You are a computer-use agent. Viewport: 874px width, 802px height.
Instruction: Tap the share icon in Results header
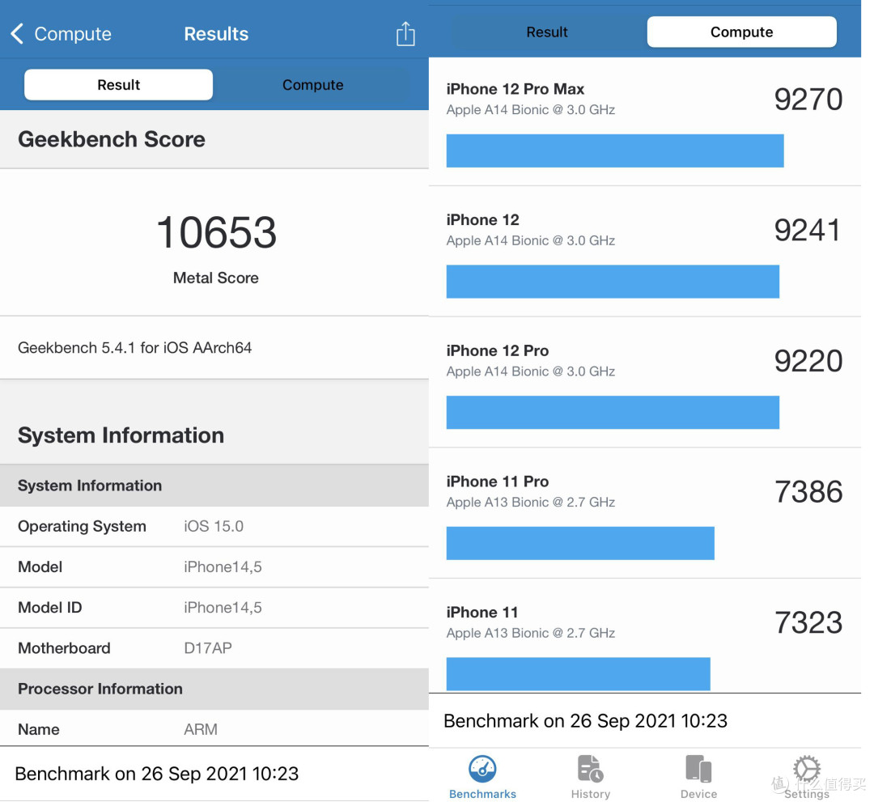(x=405, y=34)
